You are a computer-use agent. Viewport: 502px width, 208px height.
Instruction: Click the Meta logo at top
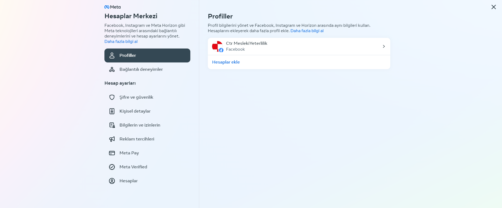click(x=112, y=7)
